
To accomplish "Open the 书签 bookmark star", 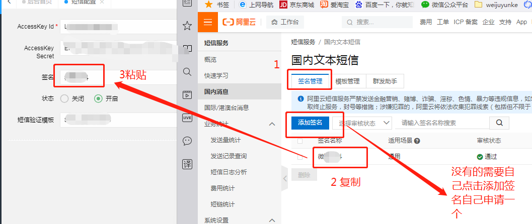I will 217,5.
